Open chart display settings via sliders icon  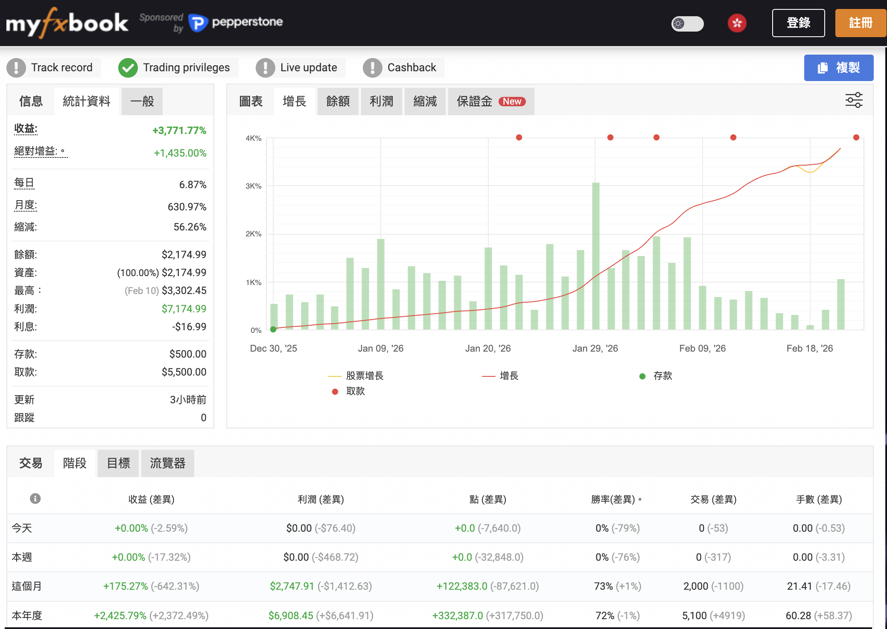pyautogui.click(x=854, y=101)
